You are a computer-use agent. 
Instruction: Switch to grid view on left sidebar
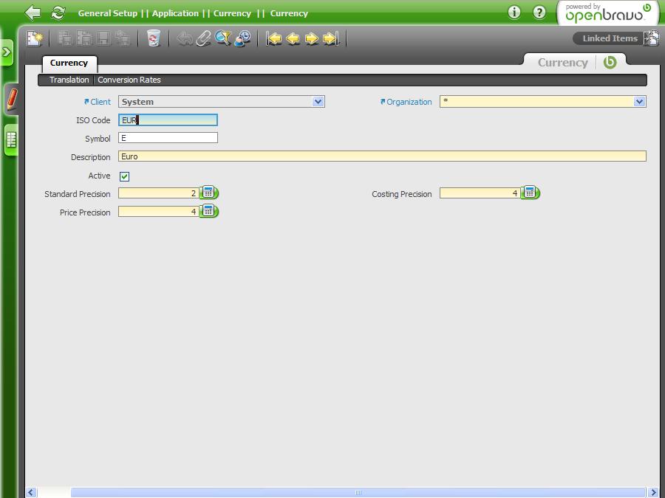pyautogui.click(x=12, y=139)
